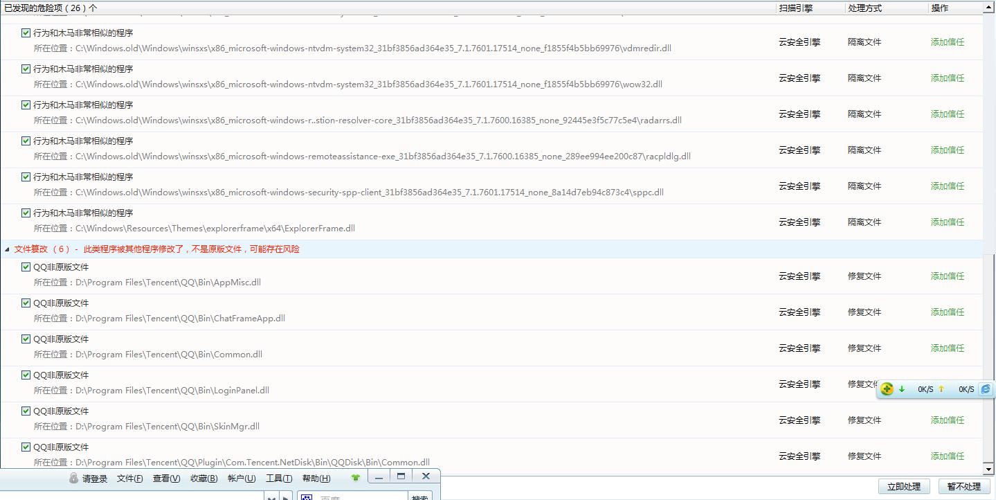
Task: Click the 操作 column header
Action: [x=940, y=8]
